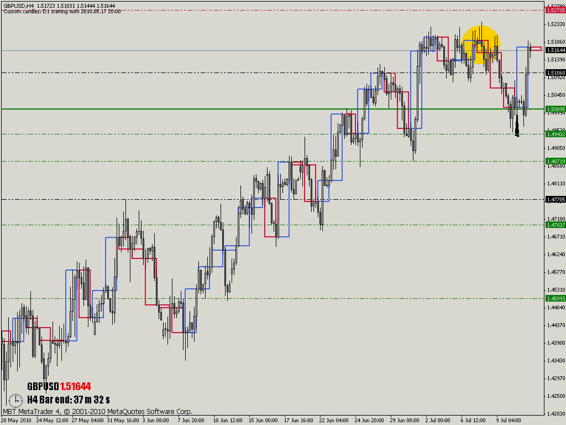Select the black 1.51060 price level tag
Screen dimensions: 566x425
coord(555,72)
